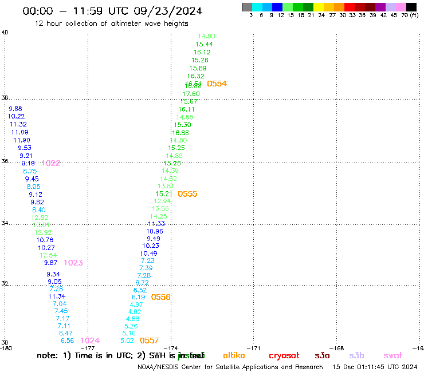
Task: Select the blue value 11.90
Action: [22, 140]
